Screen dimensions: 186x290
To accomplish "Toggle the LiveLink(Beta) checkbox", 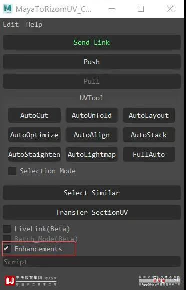I will (x=7, y=229).
